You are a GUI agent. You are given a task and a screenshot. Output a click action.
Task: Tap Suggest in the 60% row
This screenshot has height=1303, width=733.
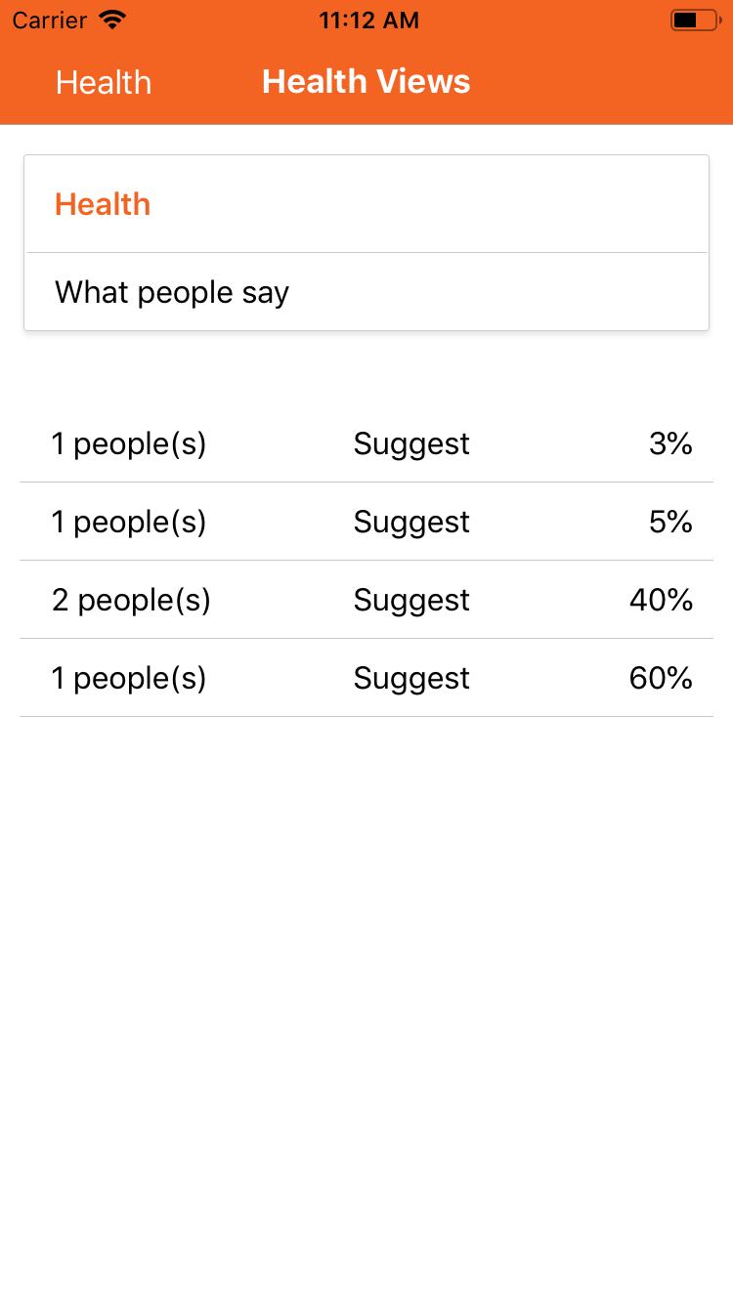(411, 679)
